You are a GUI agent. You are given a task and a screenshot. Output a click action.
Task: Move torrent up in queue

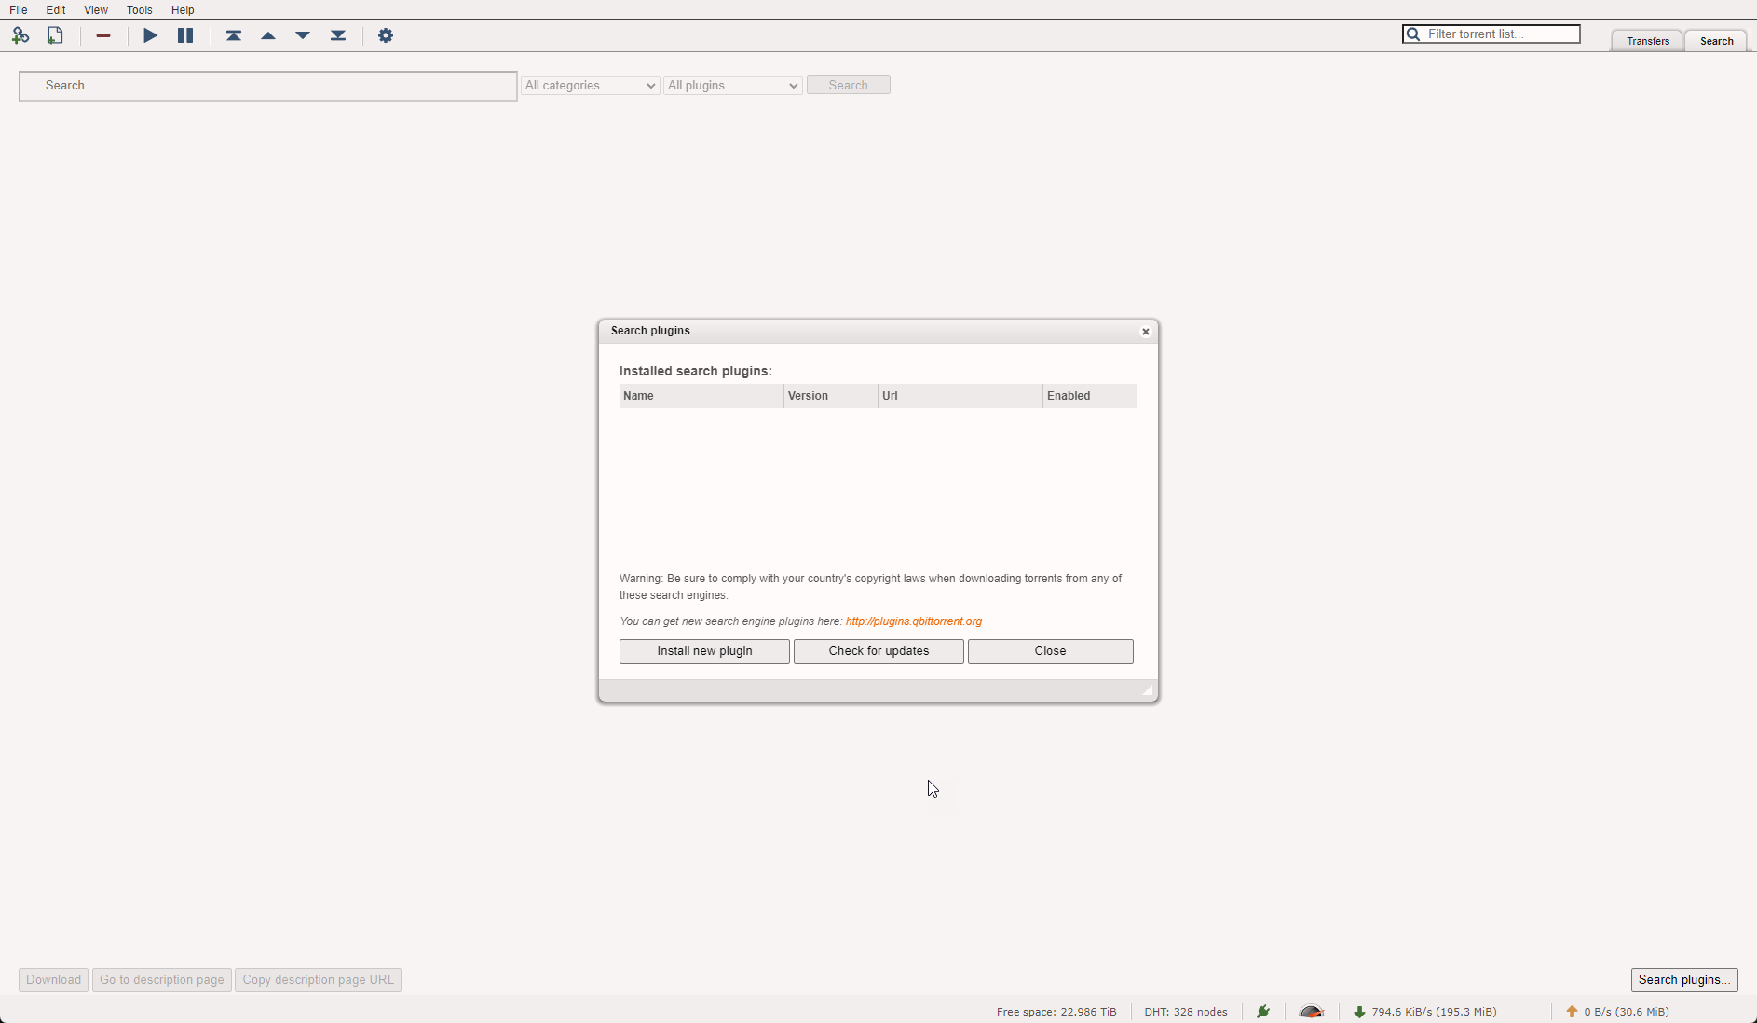coord(268,35)
